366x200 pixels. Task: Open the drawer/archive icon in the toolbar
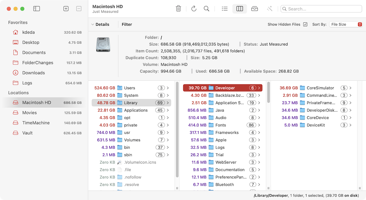click(x=254, y=8)
